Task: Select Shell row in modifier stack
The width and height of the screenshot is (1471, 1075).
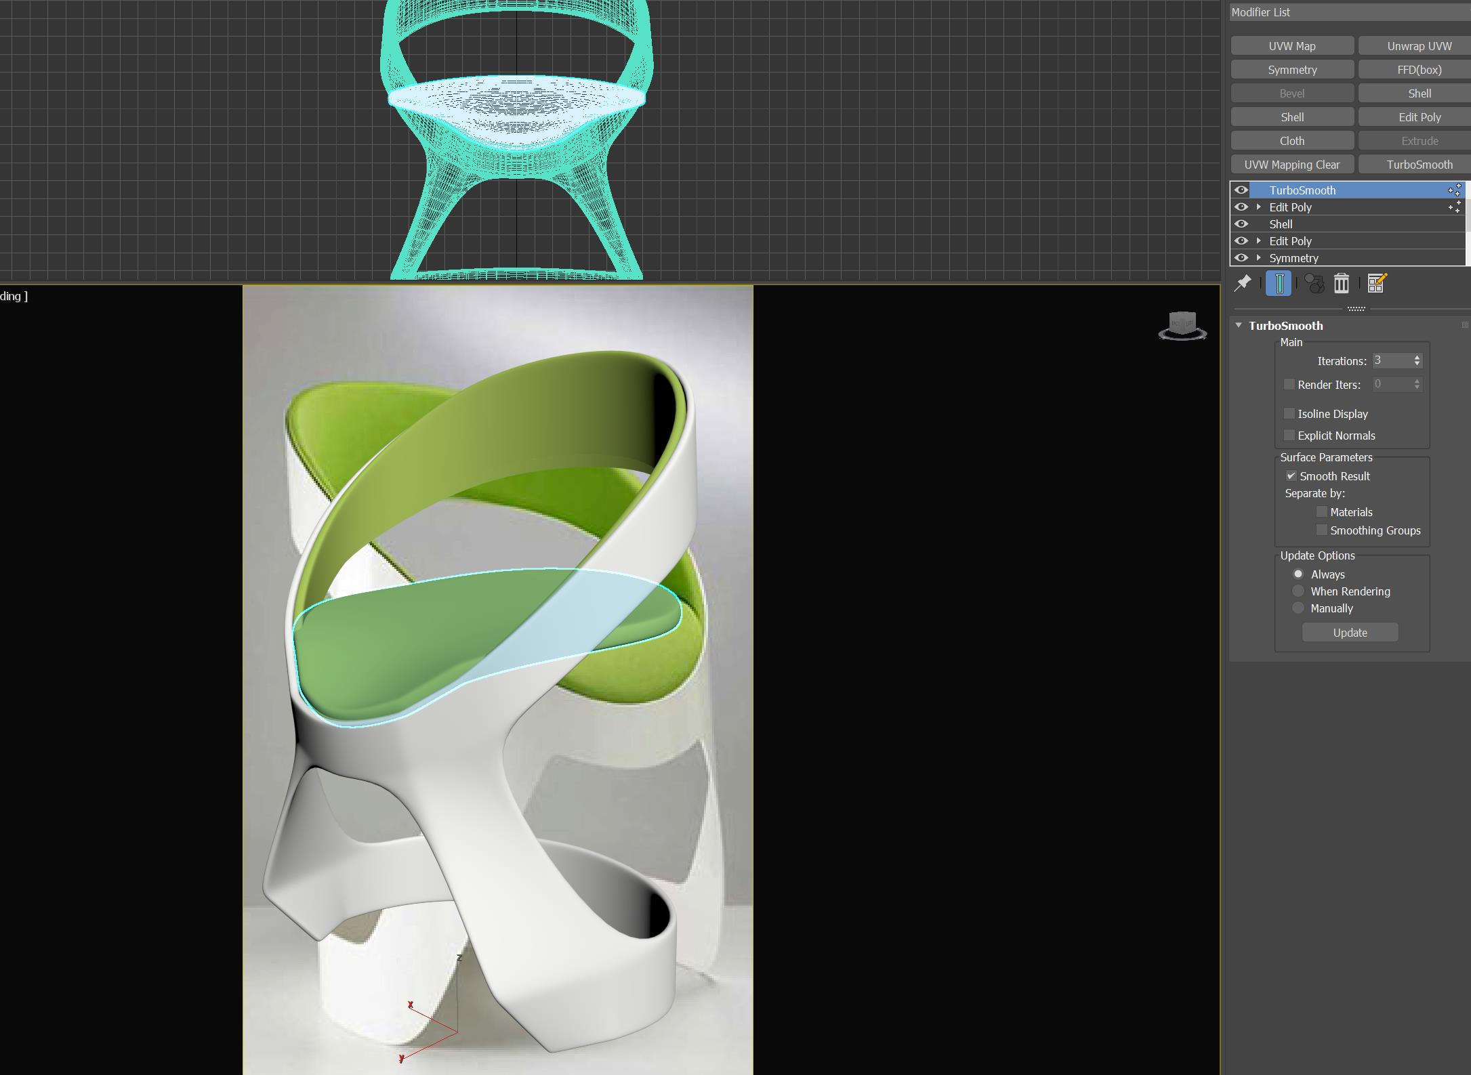Action: point(1347,224)
